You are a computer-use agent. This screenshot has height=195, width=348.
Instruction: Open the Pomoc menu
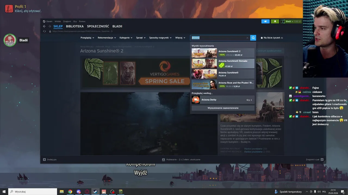click(x=82, y=21)
